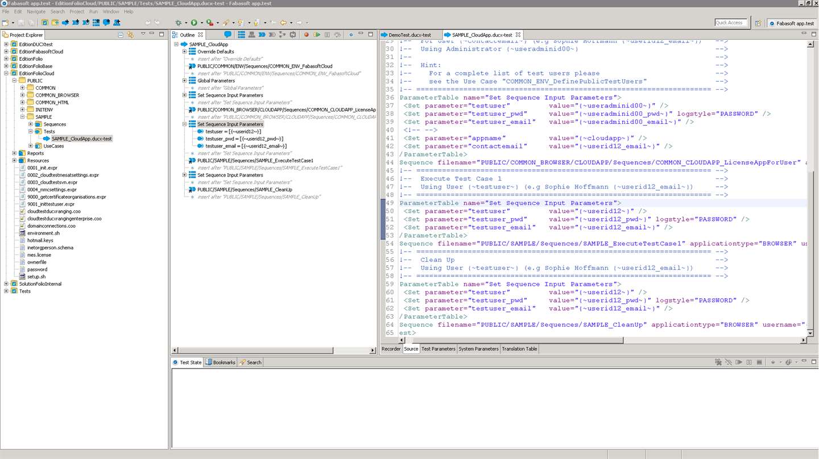Open the Run menu
The image size is (819, 459).
pos(93,11)
